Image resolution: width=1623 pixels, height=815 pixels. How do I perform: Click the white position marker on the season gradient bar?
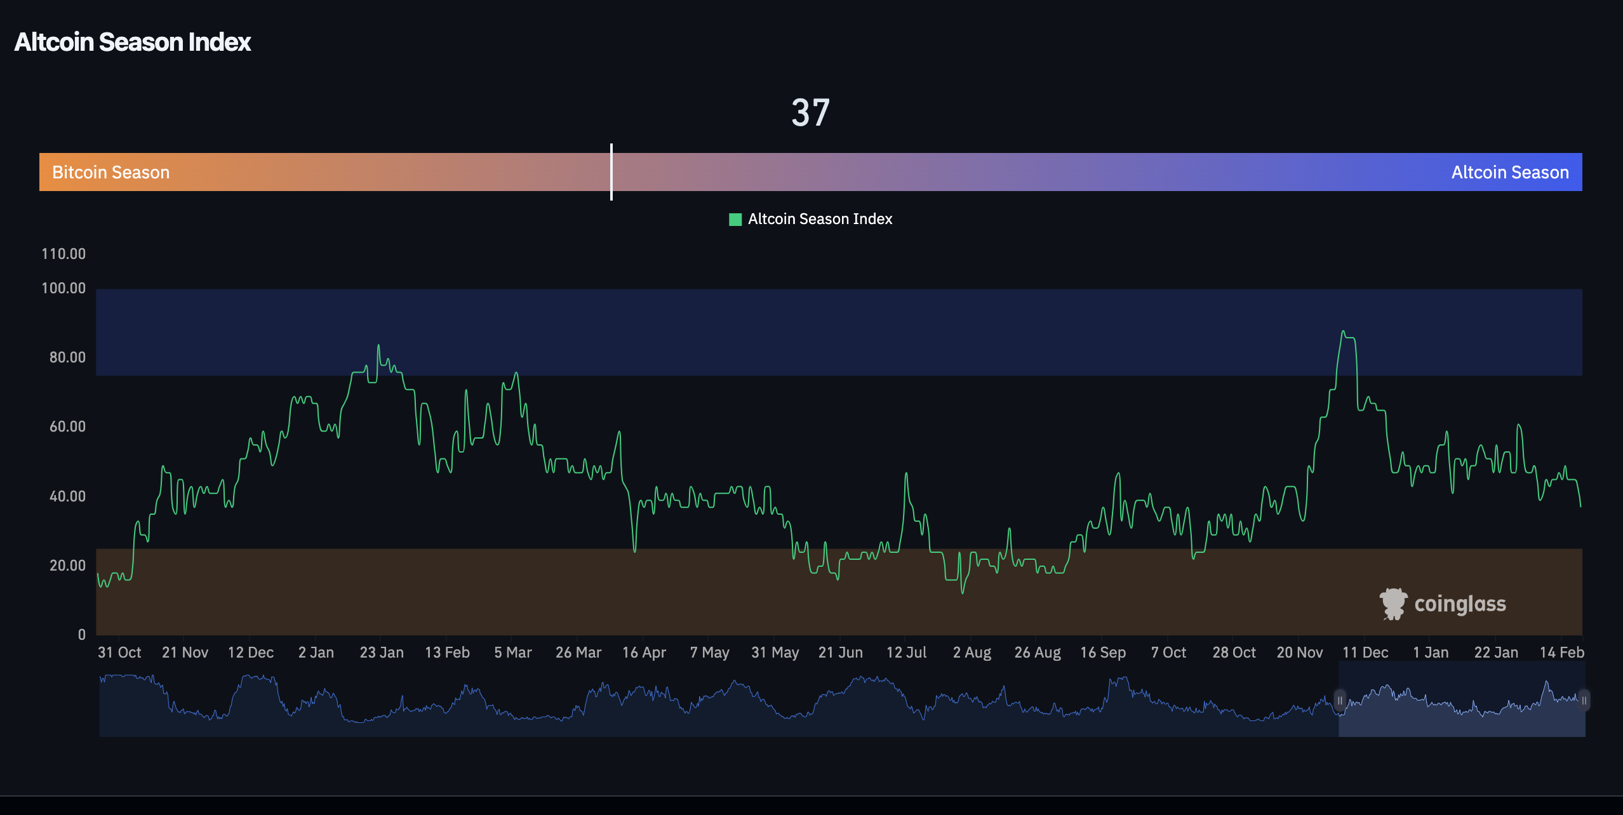pos(611,171)
